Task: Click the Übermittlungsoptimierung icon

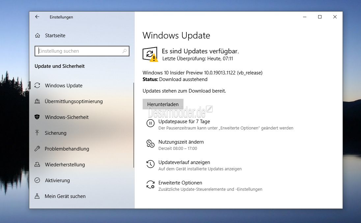Action: (37, 101)
